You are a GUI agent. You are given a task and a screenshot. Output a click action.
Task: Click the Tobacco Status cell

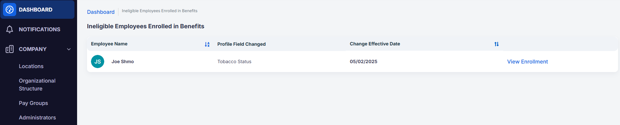pos(234,62)
